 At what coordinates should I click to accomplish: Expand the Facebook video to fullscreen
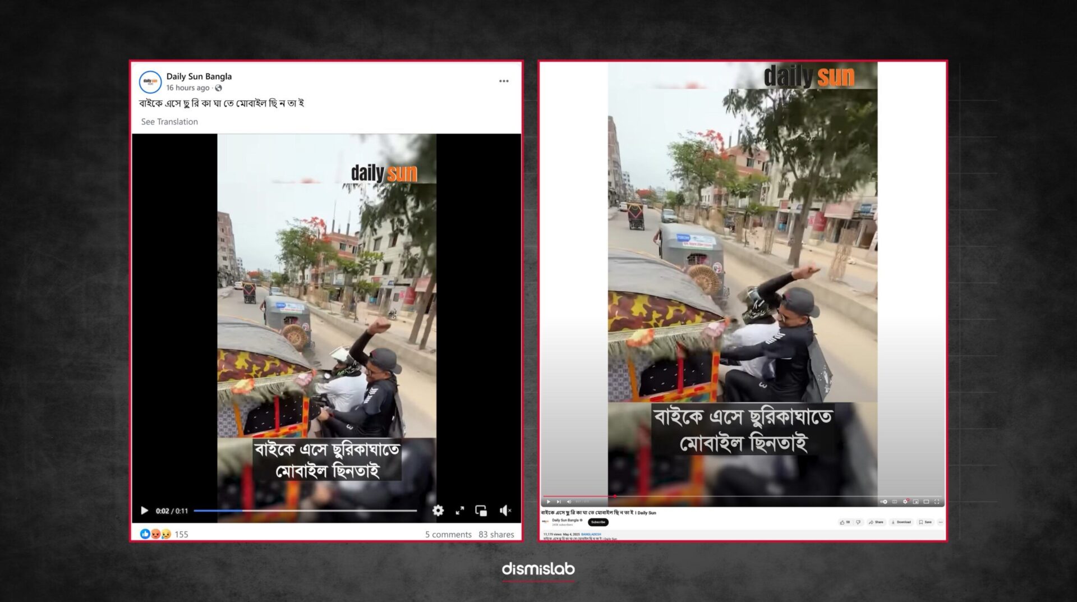click(x=460, y=511)
